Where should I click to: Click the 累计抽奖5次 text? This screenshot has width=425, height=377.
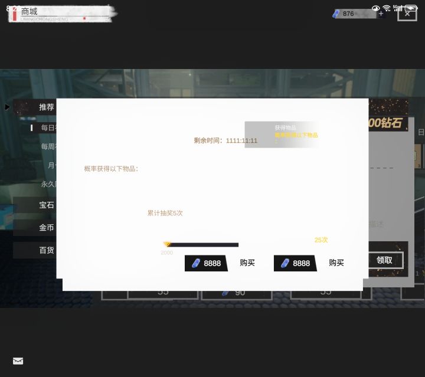[x=165, y=213]
